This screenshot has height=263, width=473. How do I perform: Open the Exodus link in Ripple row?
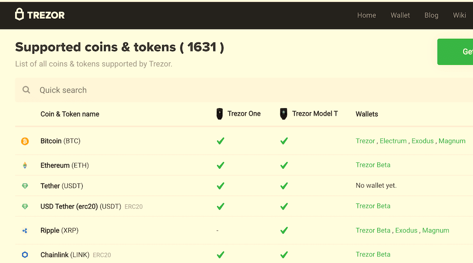coord(406,230)
